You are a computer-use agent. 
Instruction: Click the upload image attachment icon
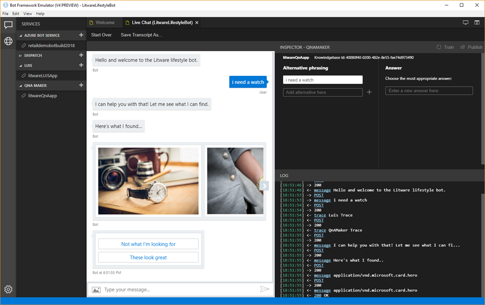[x=96, y=290]
